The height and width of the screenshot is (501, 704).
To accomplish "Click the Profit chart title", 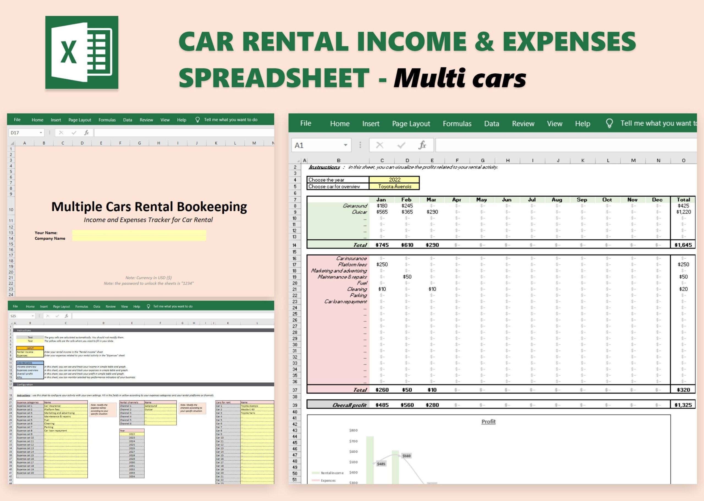I will click(488, 421).
